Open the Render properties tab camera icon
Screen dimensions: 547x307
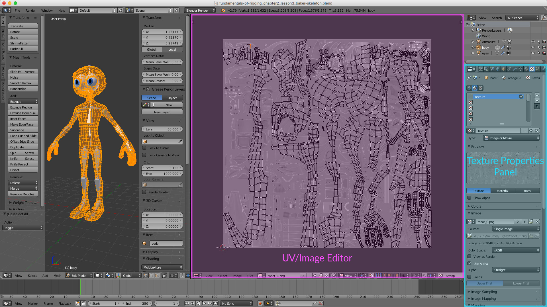point(481,69)
